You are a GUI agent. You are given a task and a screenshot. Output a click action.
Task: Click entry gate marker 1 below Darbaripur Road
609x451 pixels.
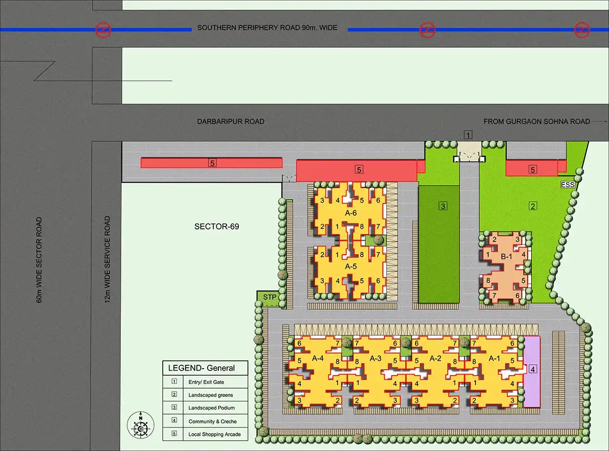(x=468, y=135)
